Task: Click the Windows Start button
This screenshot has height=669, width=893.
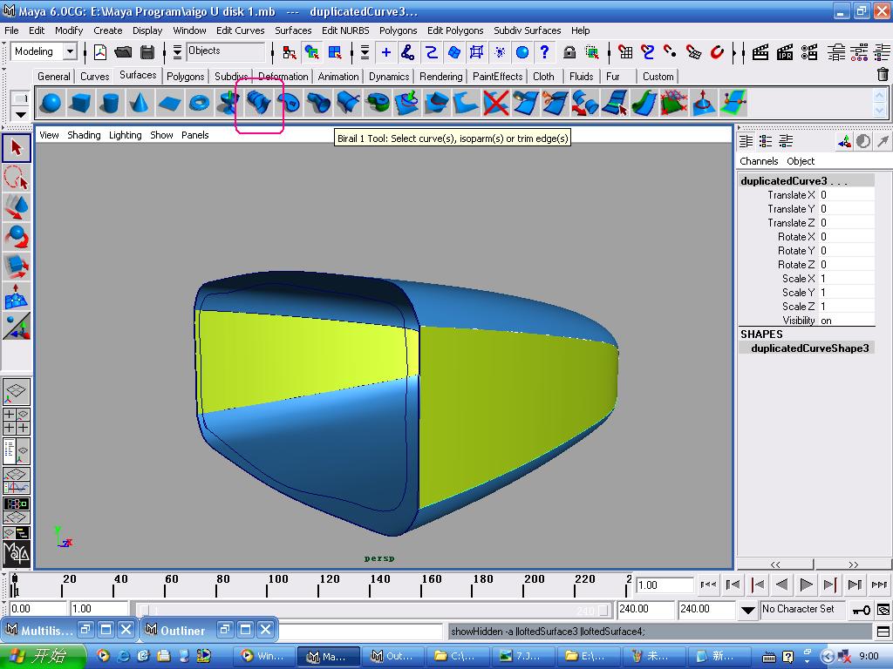Action: coord(42,656)
